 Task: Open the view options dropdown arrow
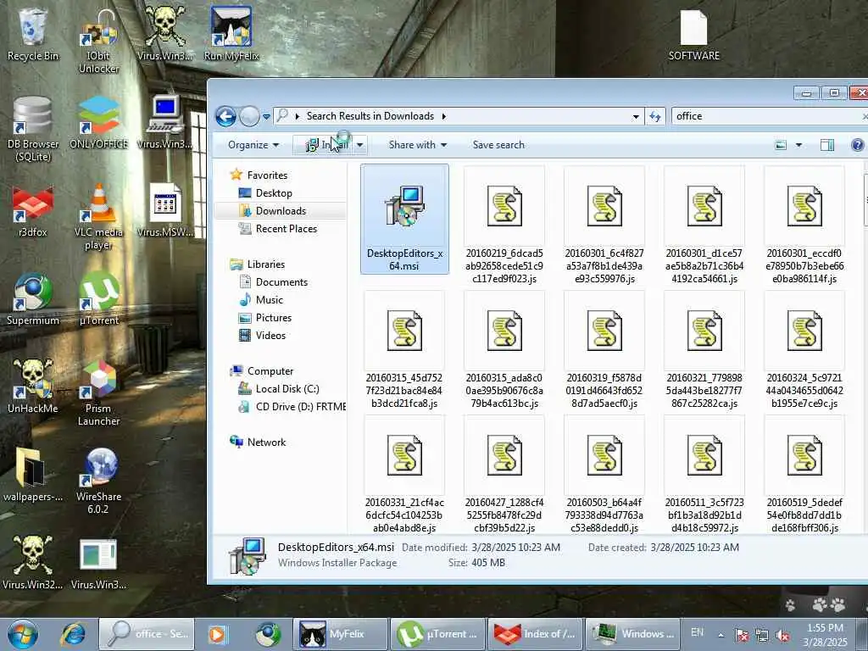click(x=798, y=145)
